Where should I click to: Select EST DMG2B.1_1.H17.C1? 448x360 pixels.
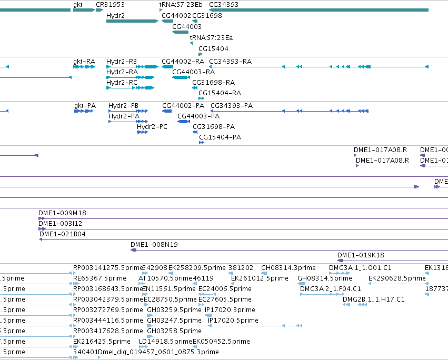point(374,299)
